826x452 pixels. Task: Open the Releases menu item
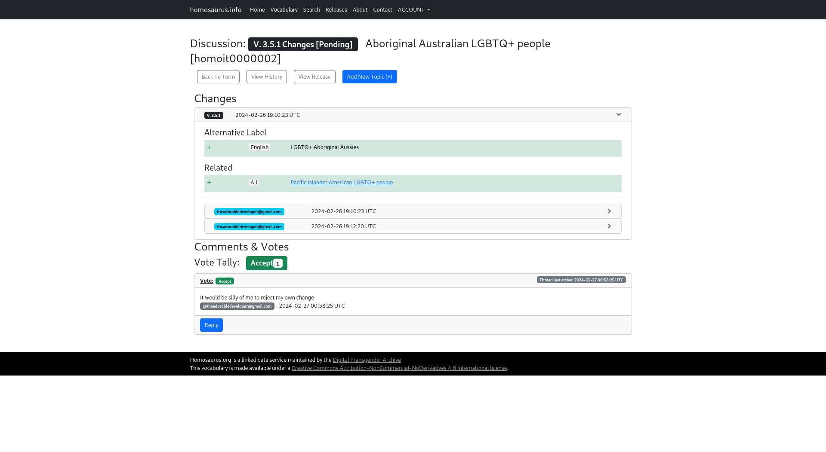point(336,9)
